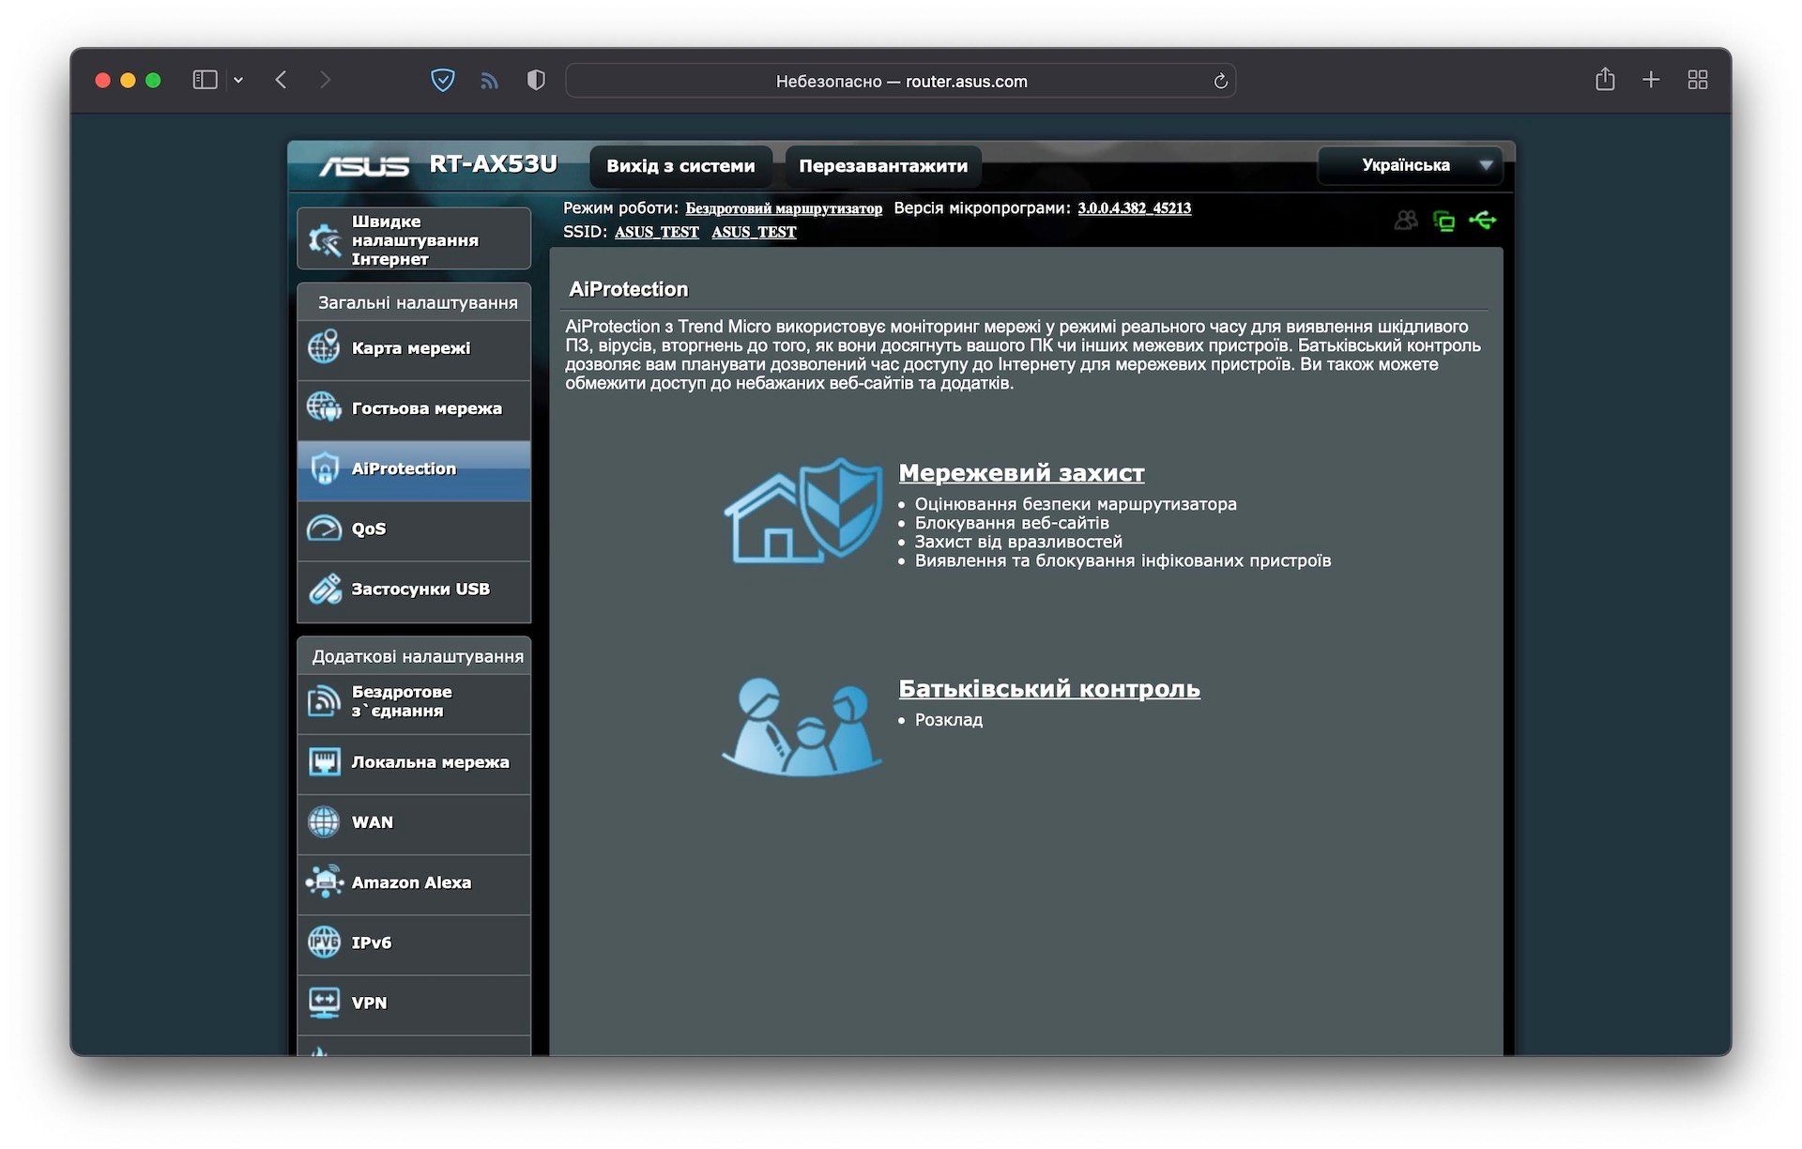Image resolution: width=1802 pixels, height=1149 pixels.
Task: Open the IPv6 settings item
Action: pyautogui.click(x=414, y=944)
